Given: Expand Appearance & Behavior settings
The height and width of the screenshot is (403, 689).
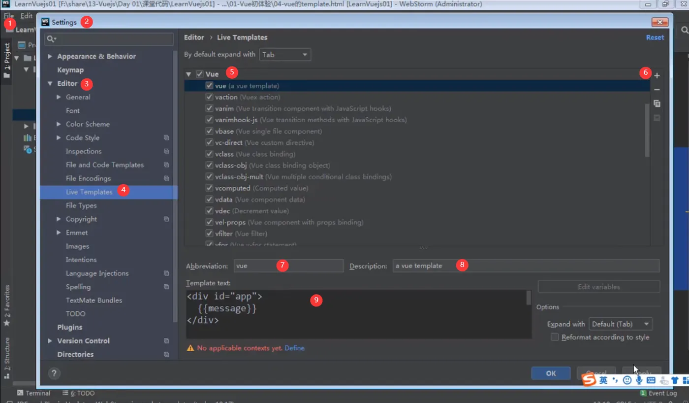Looking at the screenshot, I should tap(50, 57).
